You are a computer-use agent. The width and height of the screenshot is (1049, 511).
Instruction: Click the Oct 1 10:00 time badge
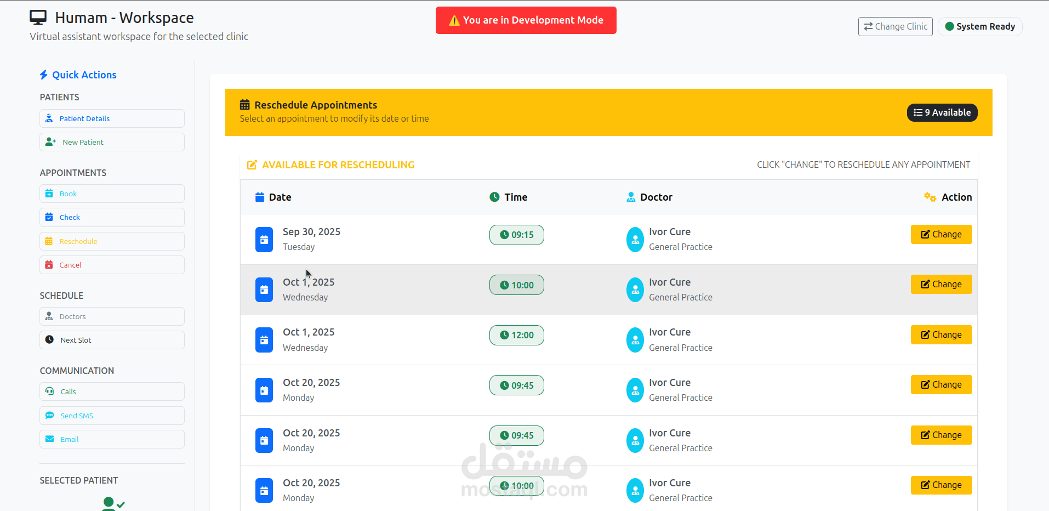(517, 285)
